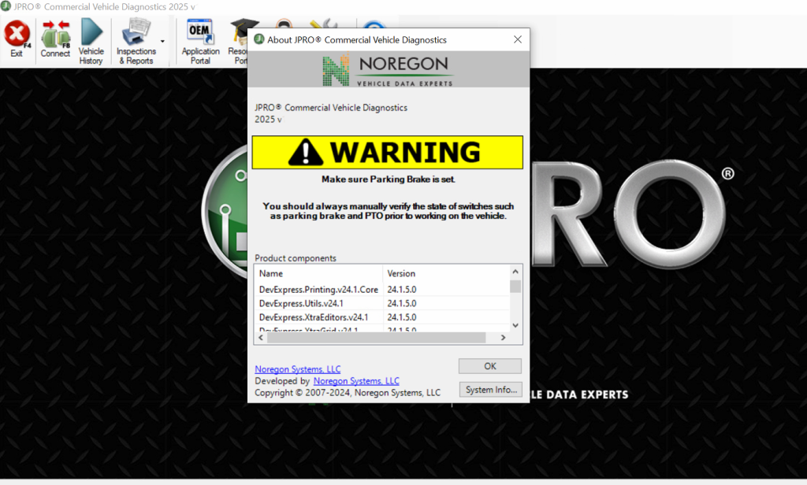Click the Noregon logo in the dialog
This screenshot has height=485, width=807.
coord(388,70)
